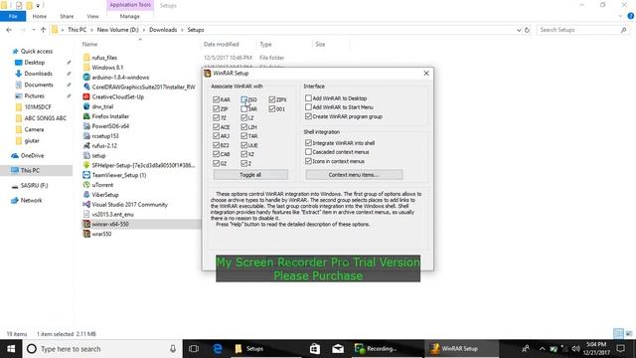This screenshot has width=636, height=358.
Task: Toggle the RAR association checkbox
Action: point(217,99)
